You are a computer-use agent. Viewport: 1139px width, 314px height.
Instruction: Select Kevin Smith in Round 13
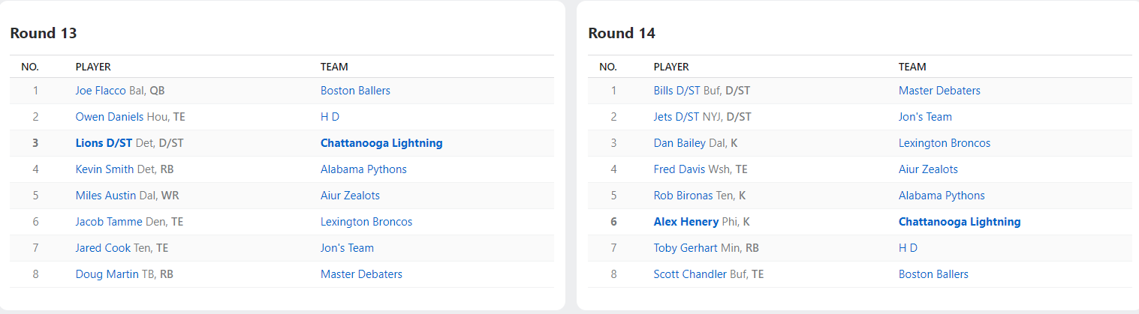pos(104,169)
